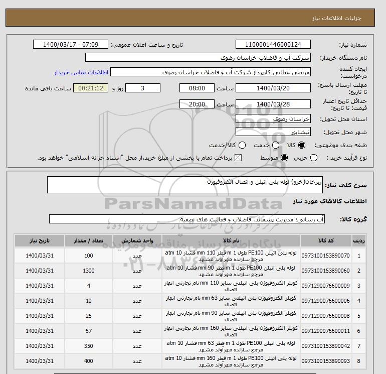Click the price validity time 20:00
The image size is (386, 374).
(x=197, y=104)
